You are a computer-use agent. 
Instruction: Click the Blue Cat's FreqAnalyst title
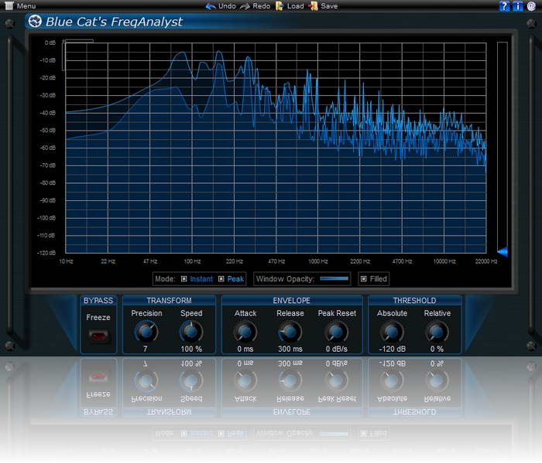coord(114,22)
